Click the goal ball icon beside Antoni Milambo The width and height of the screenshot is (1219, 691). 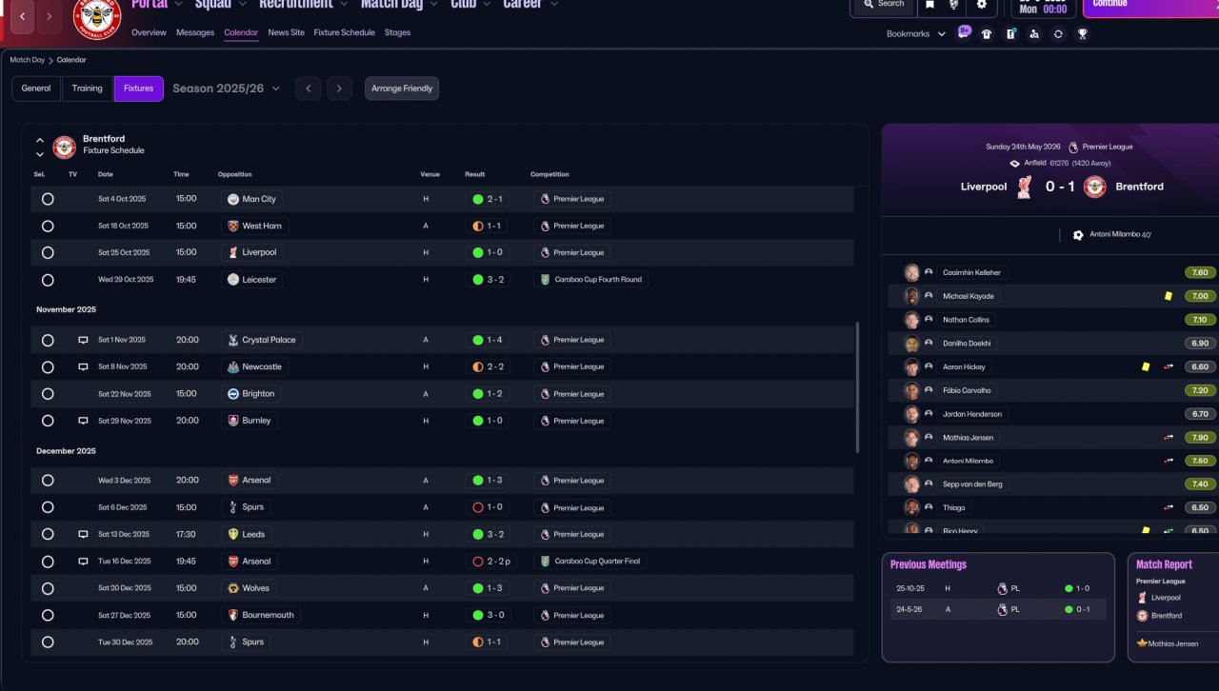[1078, 235]
